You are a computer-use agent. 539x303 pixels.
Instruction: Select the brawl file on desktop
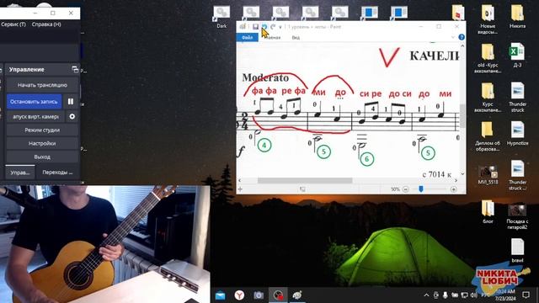517,251
